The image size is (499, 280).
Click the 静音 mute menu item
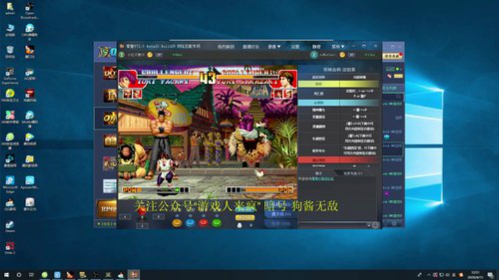click(316, 46)
